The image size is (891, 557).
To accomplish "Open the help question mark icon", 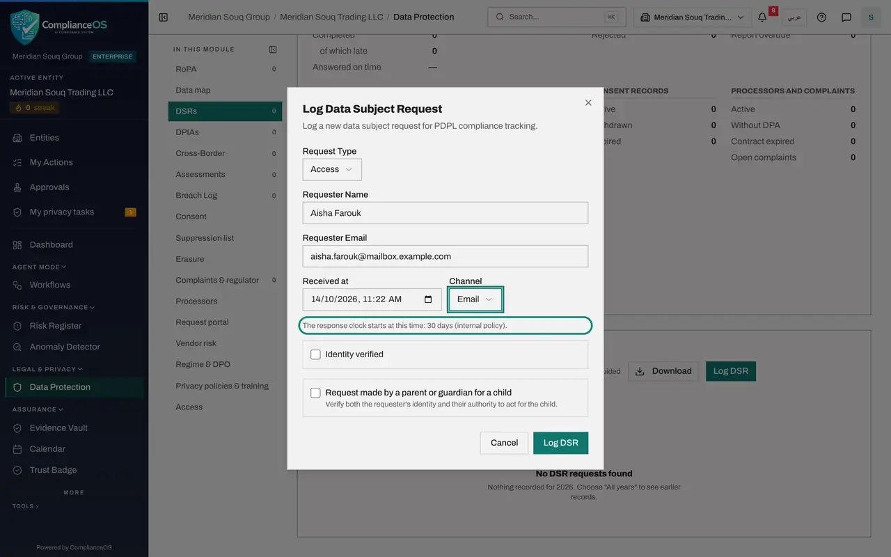I will pos(821,17).
